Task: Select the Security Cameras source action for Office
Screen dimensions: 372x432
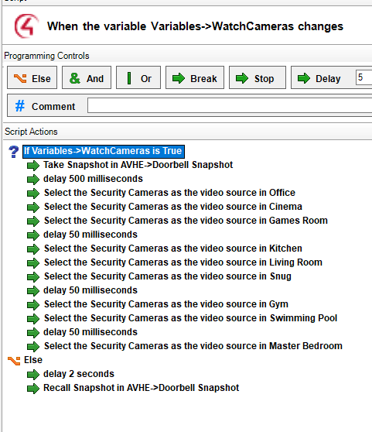Action: (x=169, y=193)
